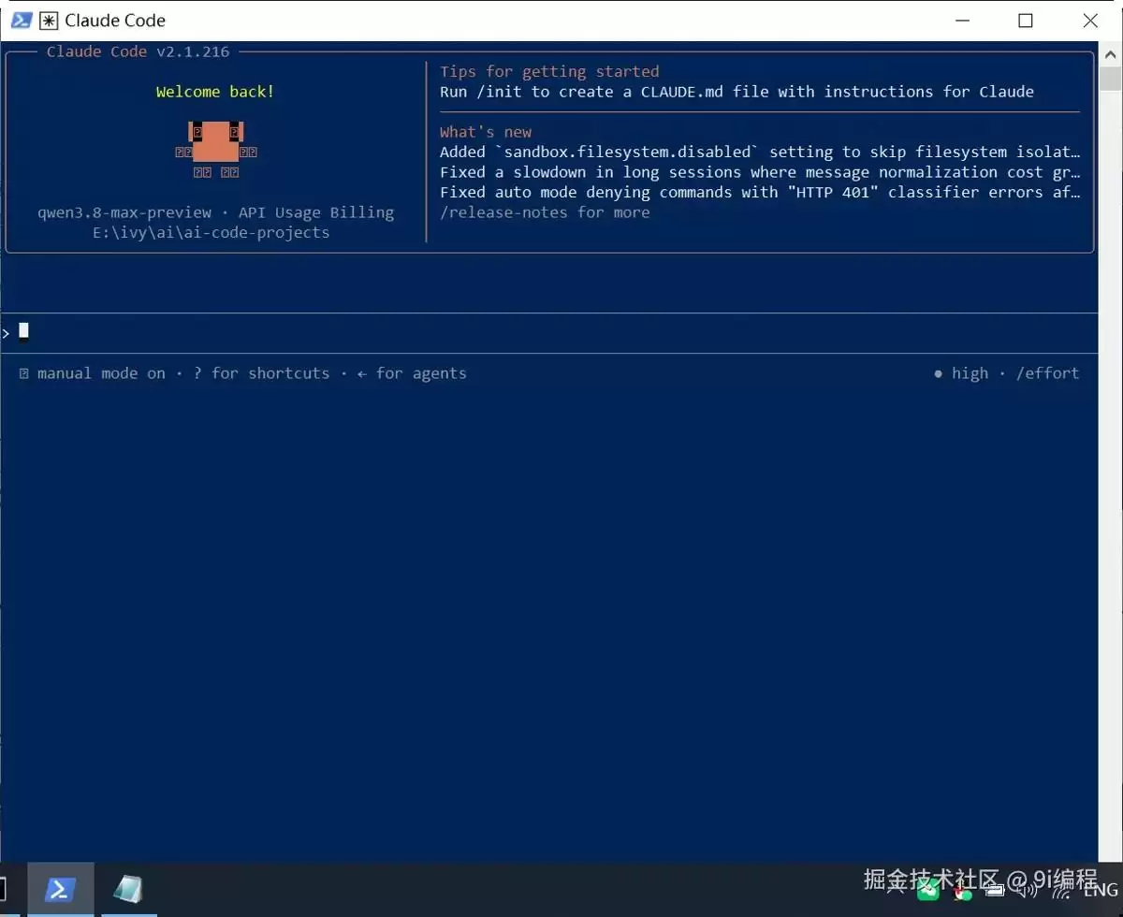
Task: Click the high effort level indicator
Action: click(x=960, y=373)
